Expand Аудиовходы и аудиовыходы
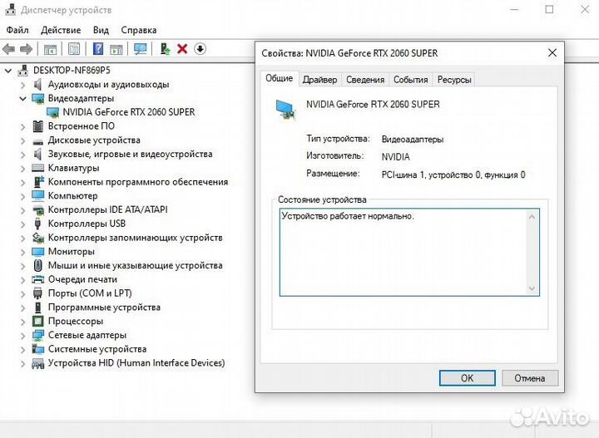Viewport: 599px width, 438px height. 23,85
